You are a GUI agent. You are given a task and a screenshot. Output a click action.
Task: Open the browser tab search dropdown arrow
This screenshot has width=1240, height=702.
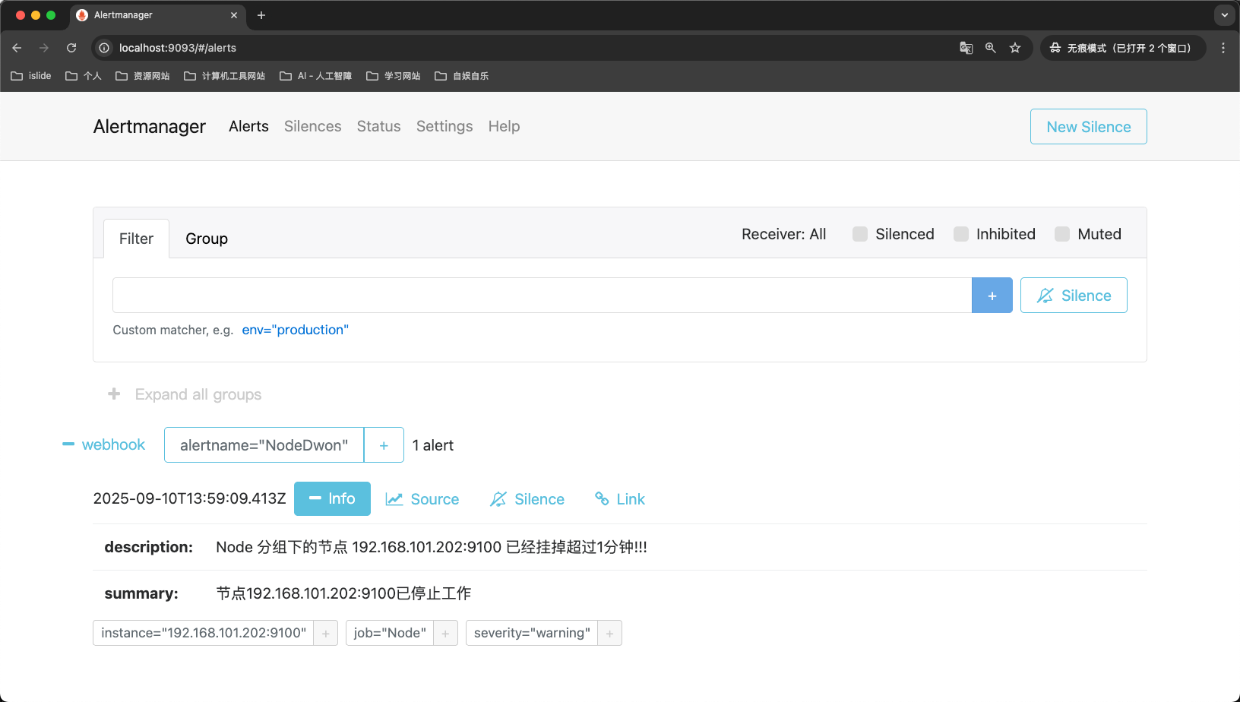tap(1223, 15)
